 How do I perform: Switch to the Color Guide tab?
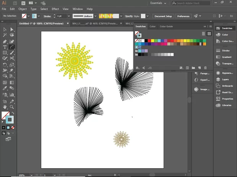click(166, 26)
